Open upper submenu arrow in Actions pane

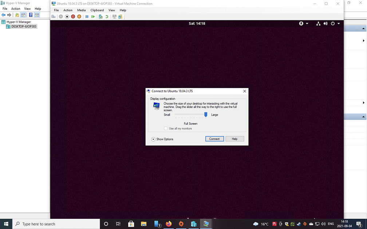click(x=363, y=41)
